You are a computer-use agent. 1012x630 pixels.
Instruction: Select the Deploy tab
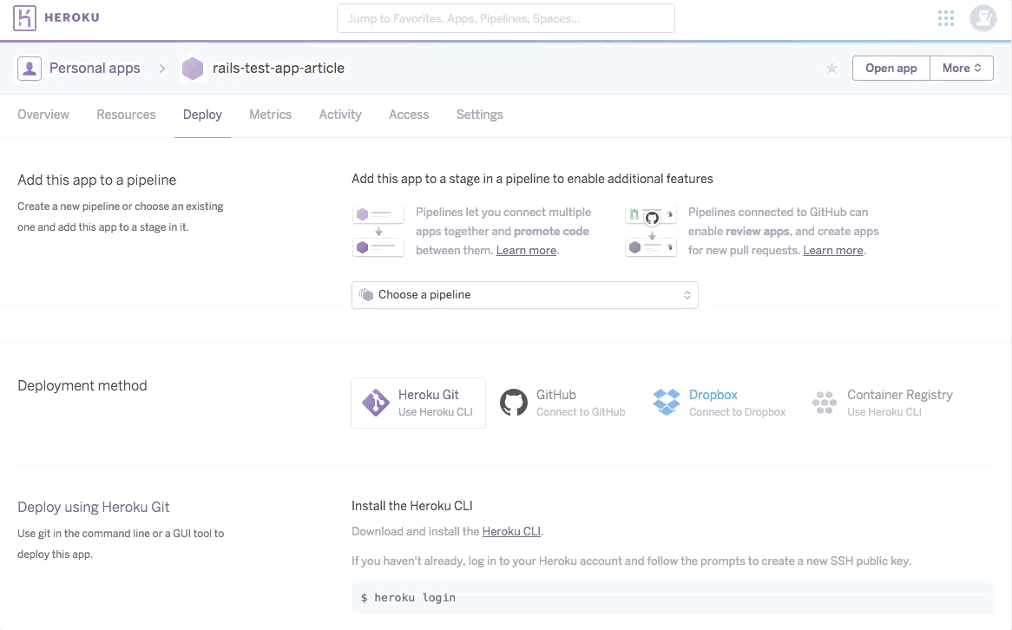[202, 115]
